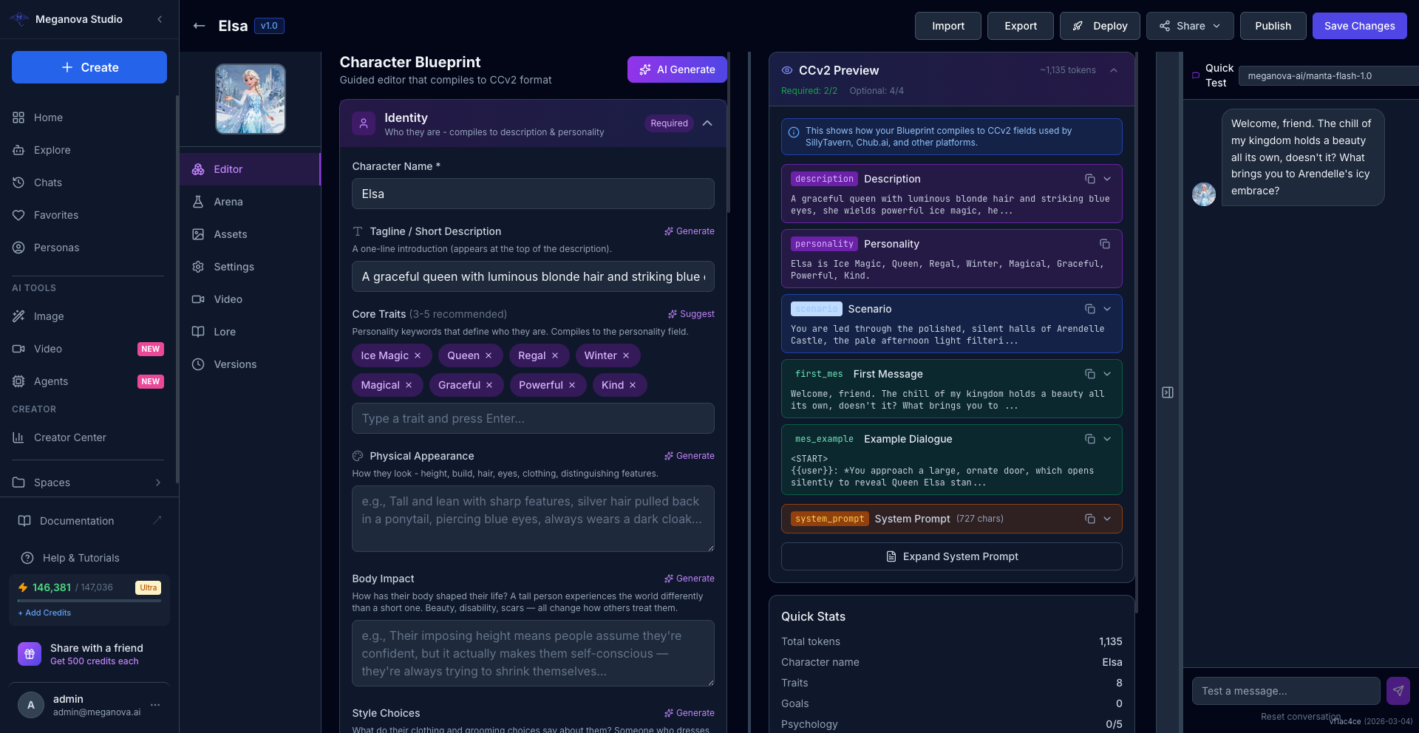Open the Arena tab
Image resolution: width=1419 pixels, height=733 pixels.
click(x=228, y=202)
